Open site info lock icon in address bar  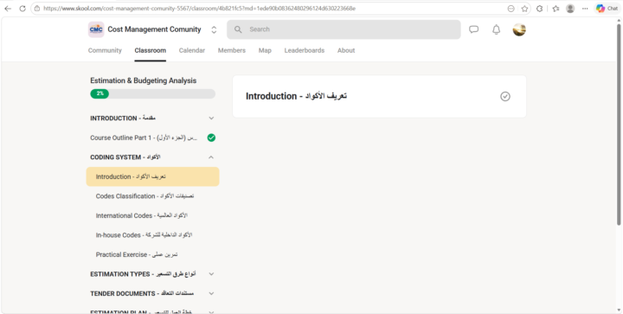coord(37,9)
